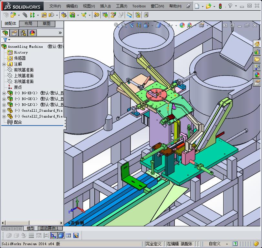This screenshot has width=262, height=248.
Task: Open the 插入 (Insert) menu
Action: pos(105,6)
